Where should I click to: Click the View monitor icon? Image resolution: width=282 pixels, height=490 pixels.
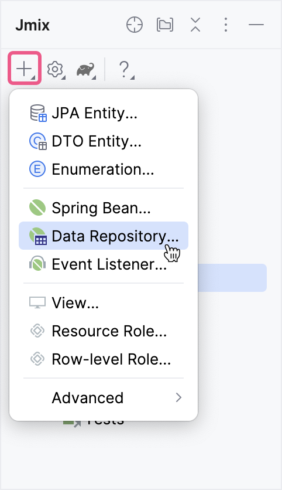click(x=37, y=302)
